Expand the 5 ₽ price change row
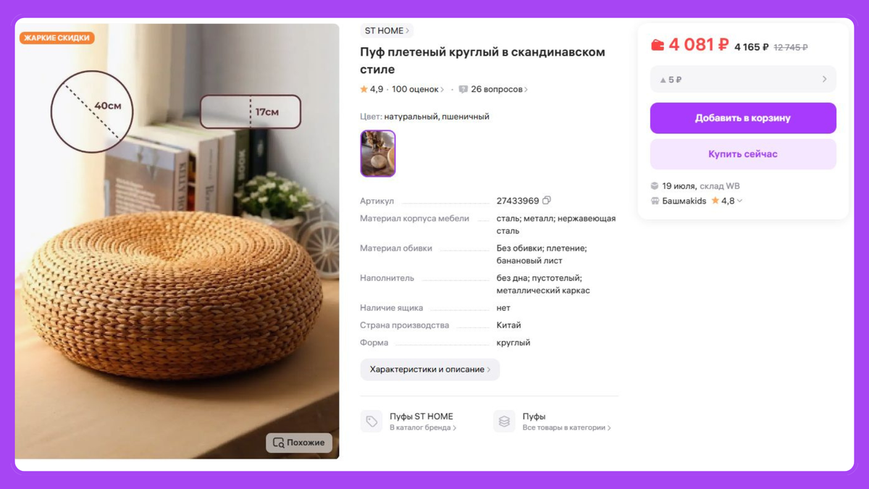This screenshot has width=869, height=489. (x=743, y=80)
